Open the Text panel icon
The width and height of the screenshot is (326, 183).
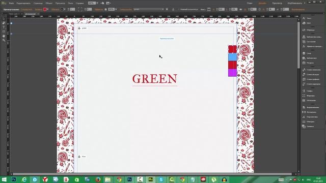coord(304,18)
